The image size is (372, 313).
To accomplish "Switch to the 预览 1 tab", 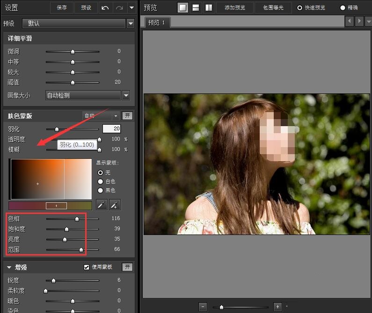I will 156,22.
